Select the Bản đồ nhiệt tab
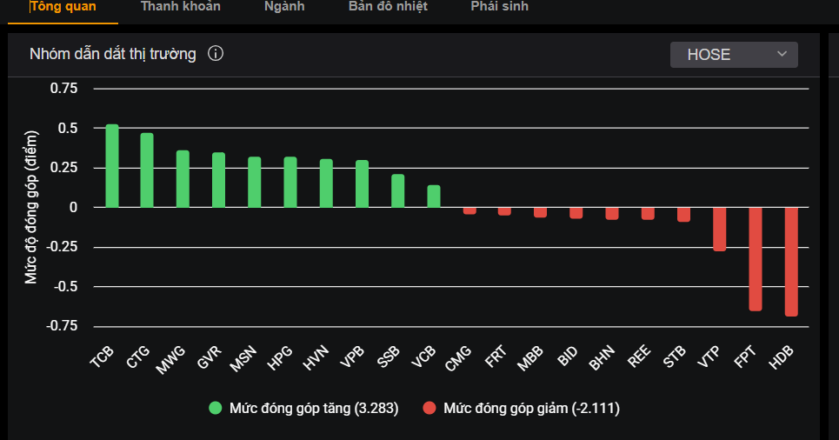 click(x=388, y=7)
